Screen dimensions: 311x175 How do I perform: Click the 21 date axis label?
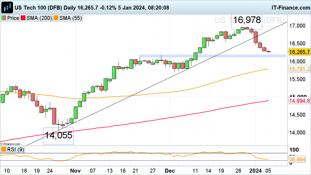click(x=135, y=171)
